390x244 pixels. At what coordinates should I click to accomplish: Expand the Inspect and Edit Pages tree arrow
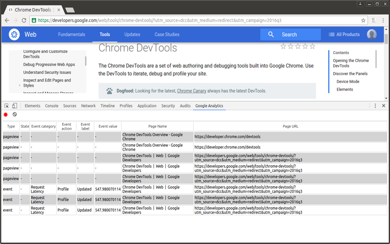[20, 85]
